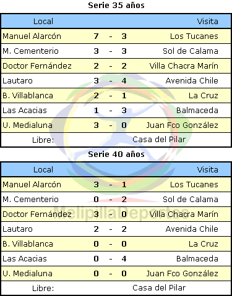Click Villa Chacra Marín in Serie 35 table
The height and width of the screenshot is (296, 232).
pyautogui.click(x=184, y=66)
